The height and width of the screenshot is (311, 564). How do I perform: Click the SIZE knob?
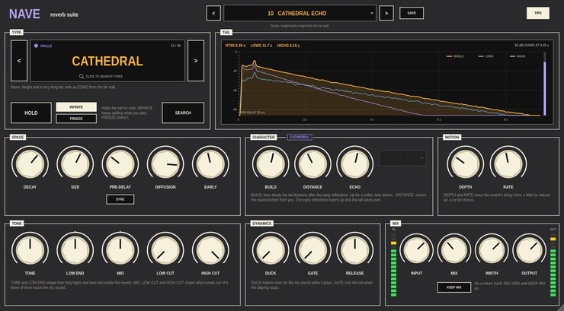click(75, 164)
